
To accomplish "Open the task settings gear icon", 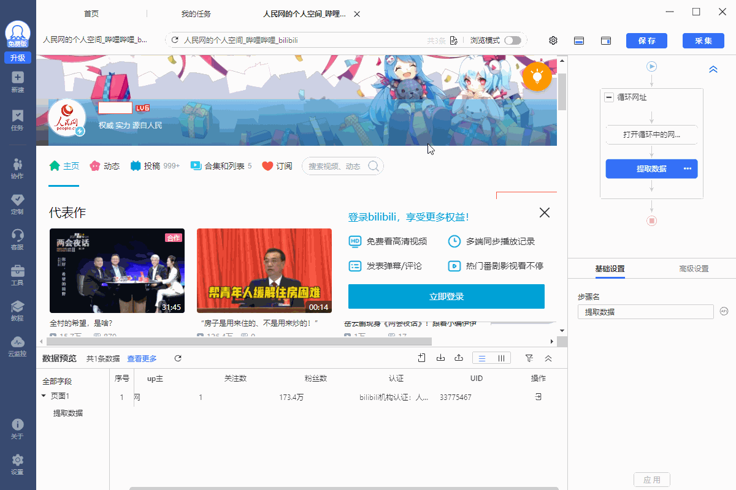I will (553, 40).
